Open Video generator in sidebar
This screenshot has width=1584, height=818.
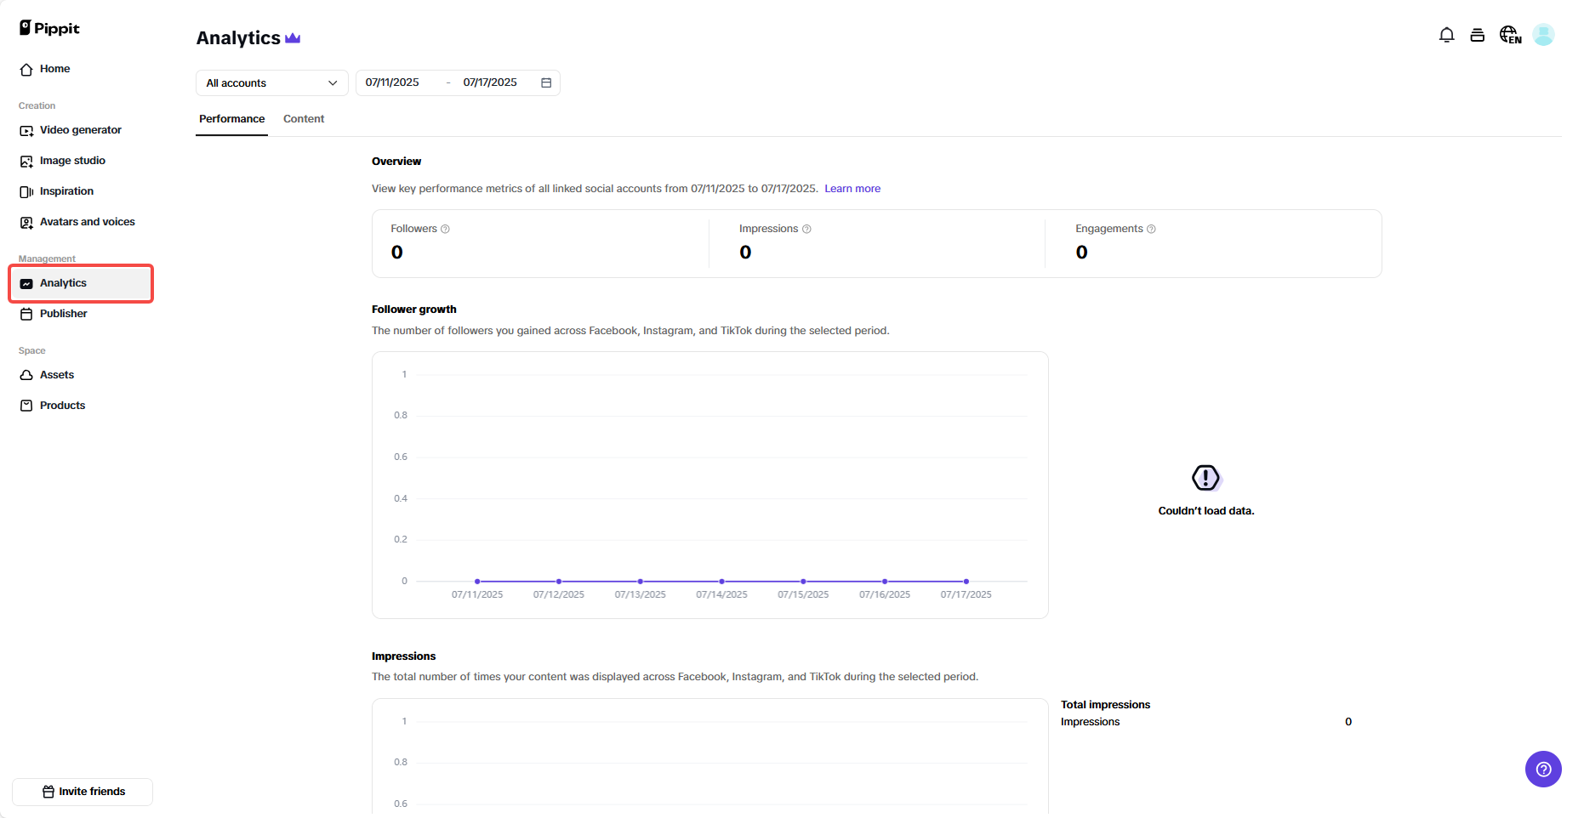pyautogui.click(x=80, y=130)
